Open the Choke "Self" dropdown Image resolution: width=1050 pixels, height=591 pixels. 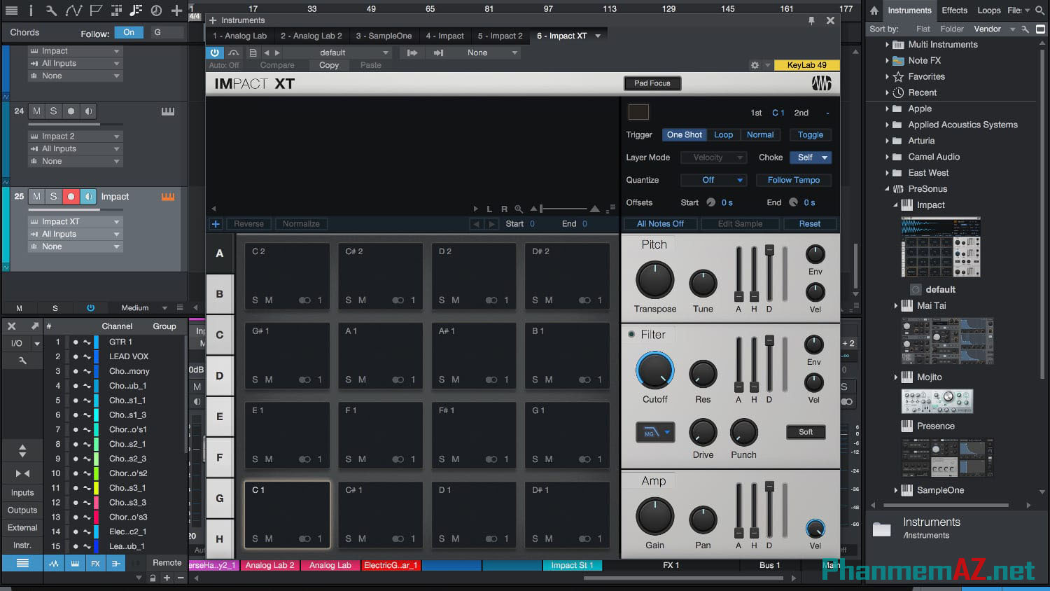click(810, 157)
